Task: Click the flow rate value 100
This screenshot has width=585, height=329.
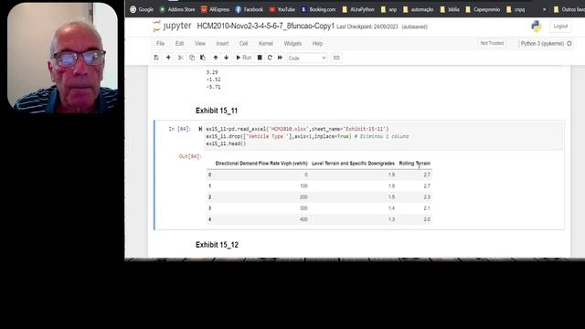Action: pos(303,186)
